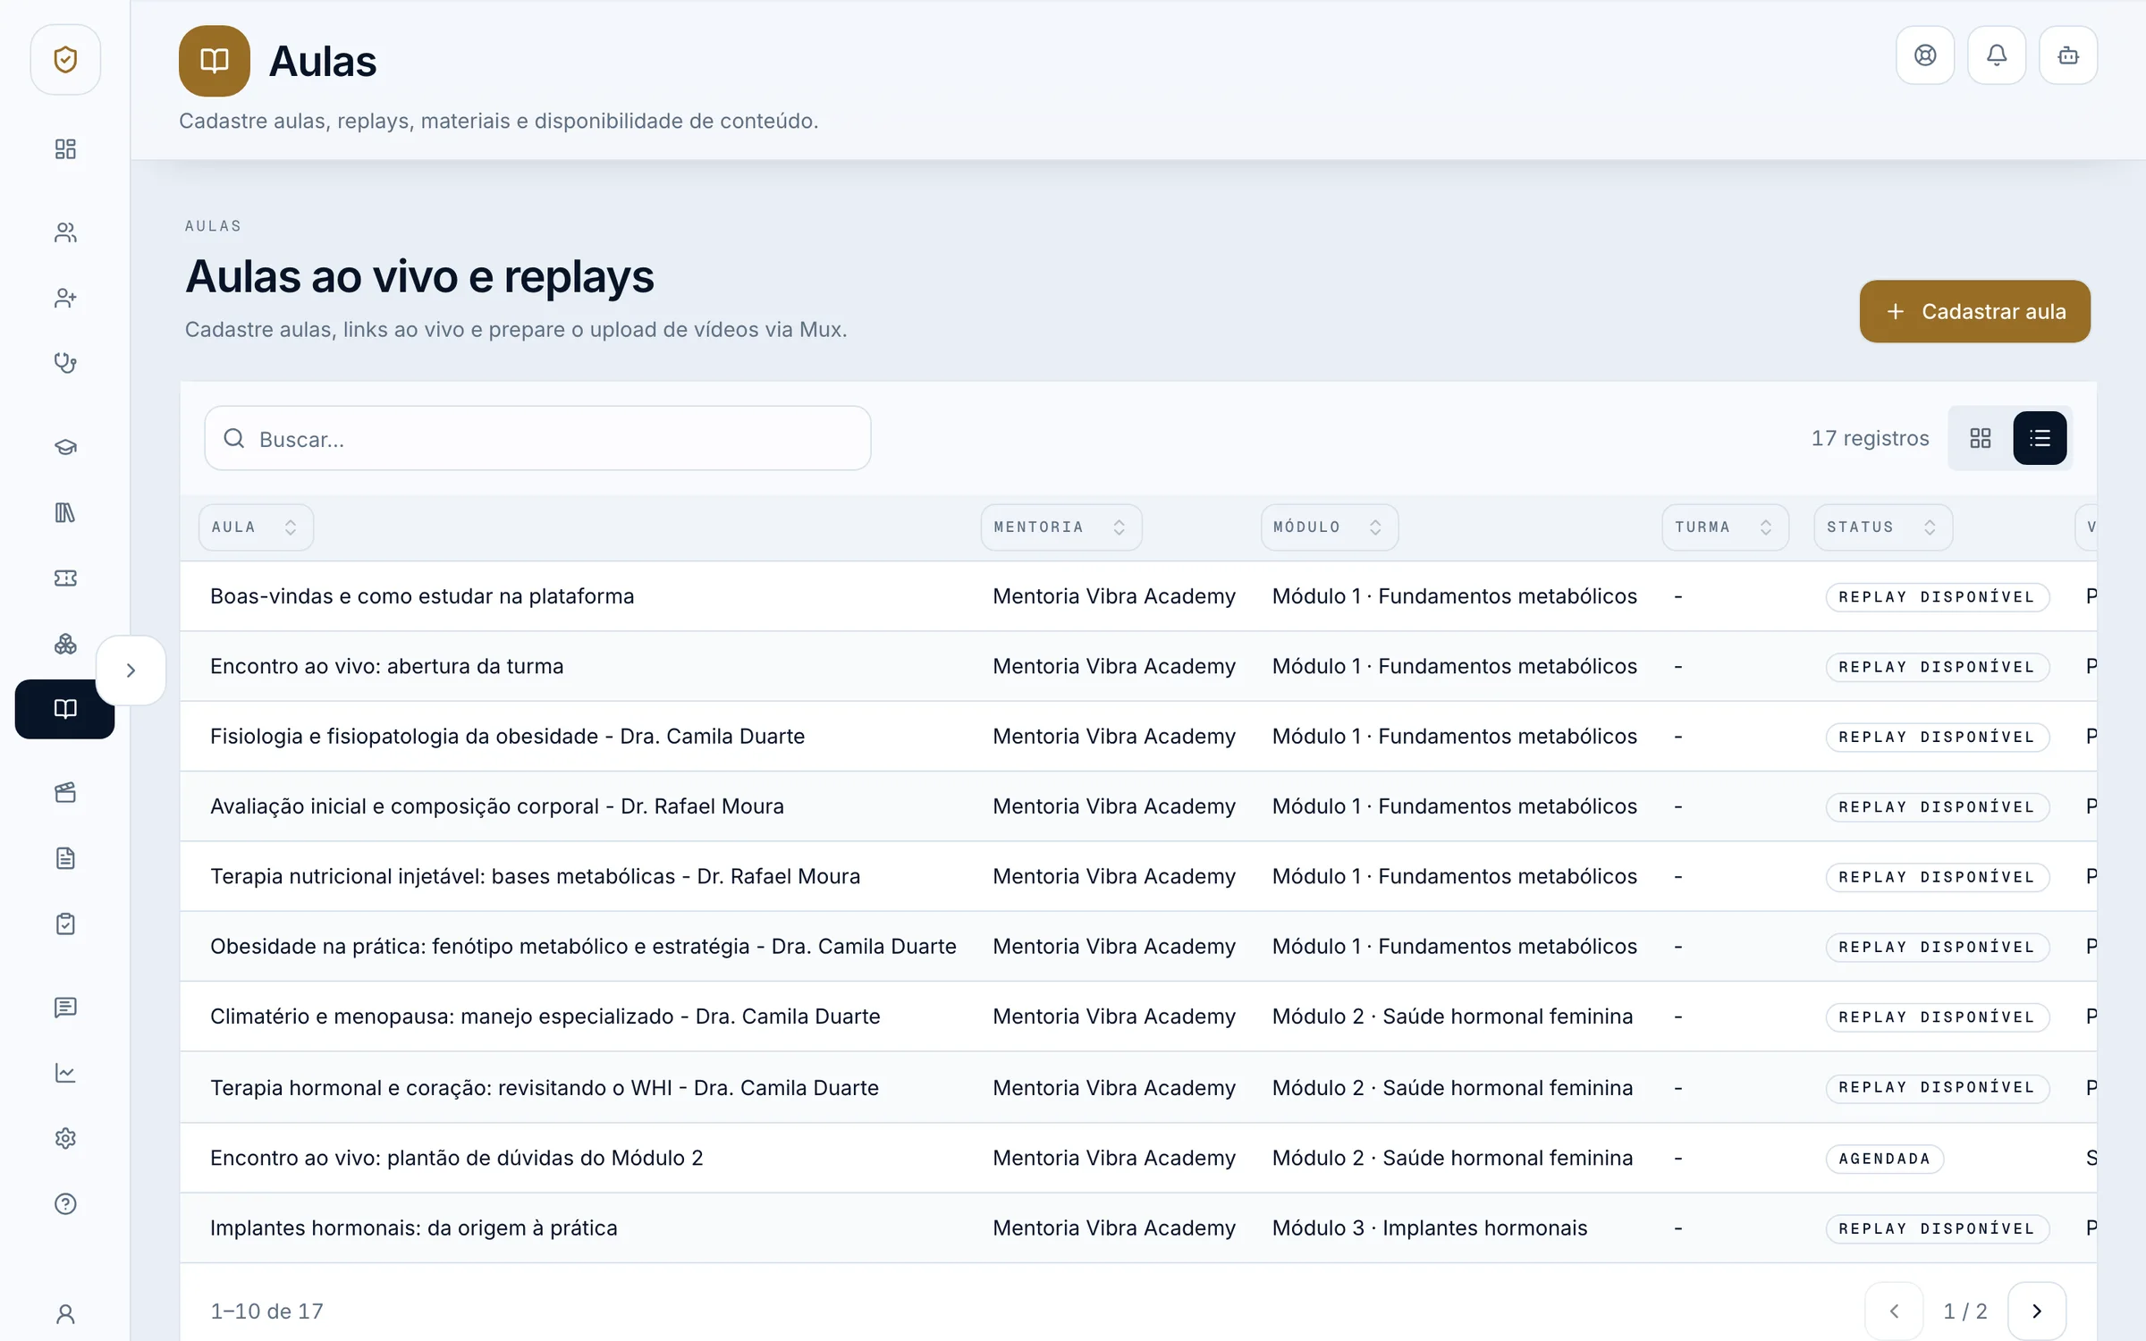The width and height of the screenshot is (2146, 1341).
Task: Open the robot assistant icon in header
Action: coord(2068,55)
